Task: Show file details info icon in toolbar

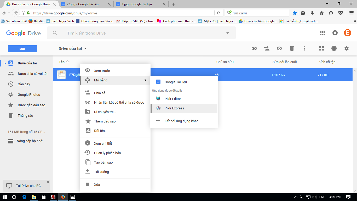Action: tap(334, 48)
